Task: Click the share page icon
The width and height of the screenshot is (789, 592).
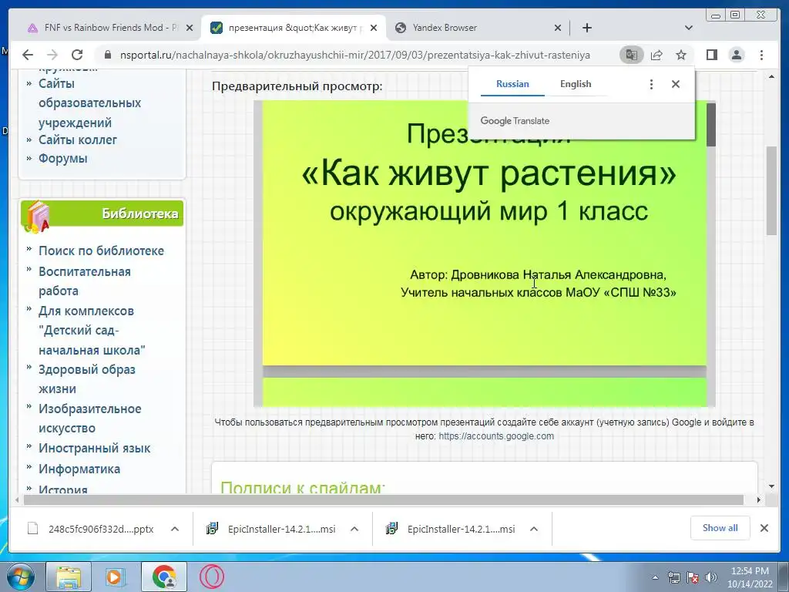Action: [x=656, y=55]
